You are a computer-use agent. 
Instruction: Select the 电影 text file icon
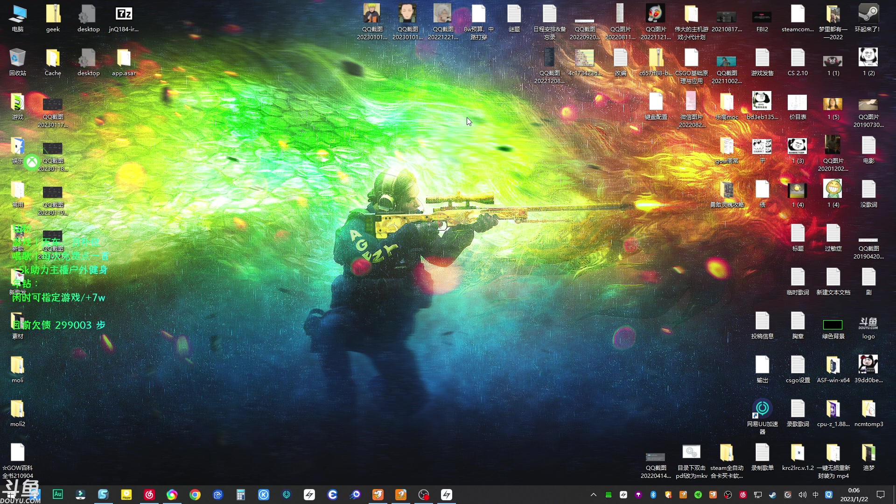[x=868, y=149]
